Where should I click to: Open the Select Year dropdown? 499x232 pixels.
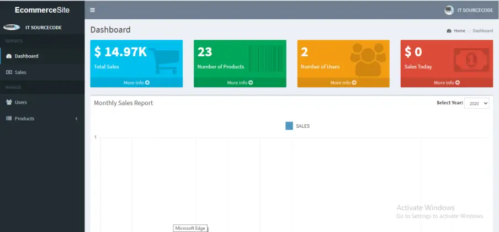tap(476, 103)
